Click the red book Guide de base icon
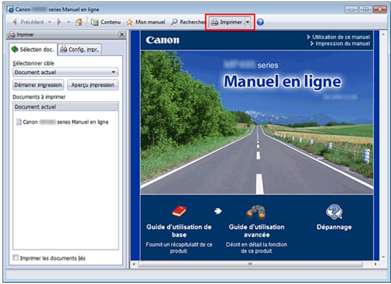391x284 pixels. coord(179,211)
